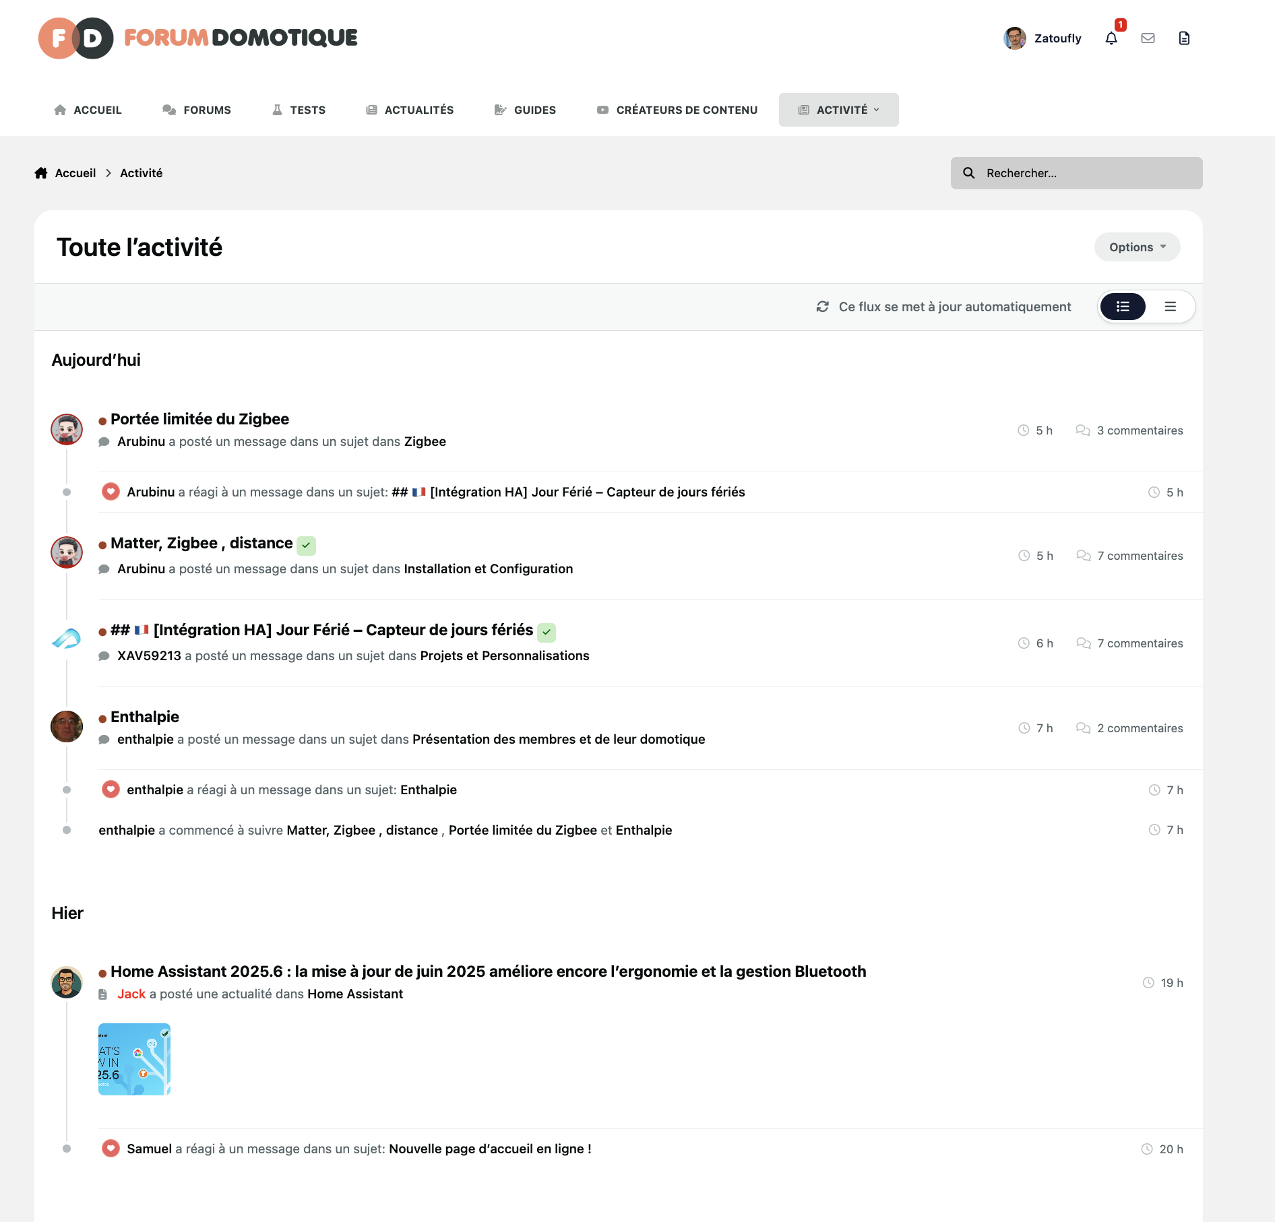The width and height of the screenshot is (1275, 1222).
Task: Open the Home Assistant 2025.6 news link
Action: 488,971
